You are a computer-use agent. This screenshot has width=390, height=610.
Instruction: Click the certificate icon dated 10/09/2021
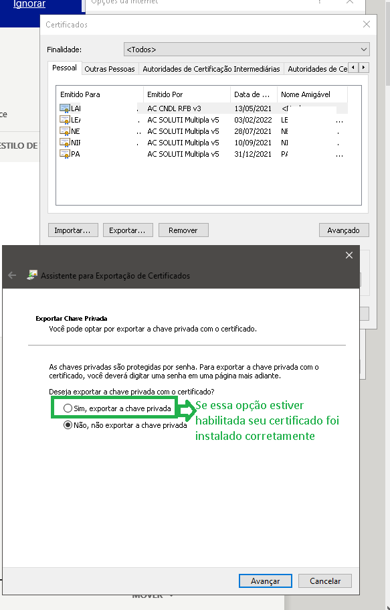pos(64,143)
